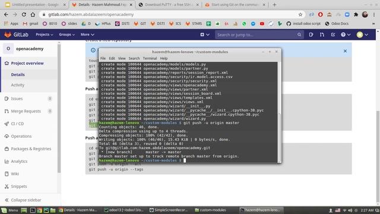380x214 pixels.
Task: Open a new browser tab
Action: click(x=274, y=5)
